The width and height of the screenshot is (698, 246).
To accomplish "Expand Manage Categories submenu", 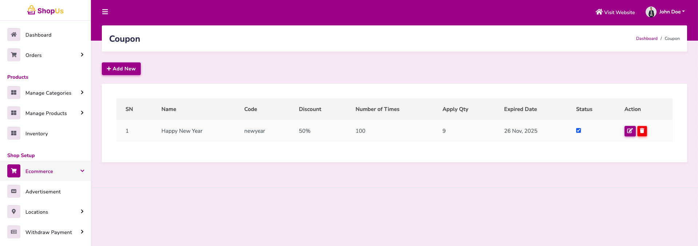I will click(82, 93).
